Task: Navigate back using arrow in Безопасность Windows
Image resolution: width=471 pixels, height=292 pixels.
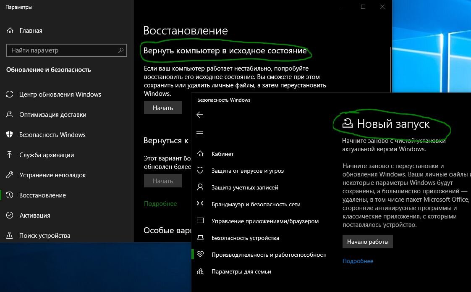Action: 200,115
